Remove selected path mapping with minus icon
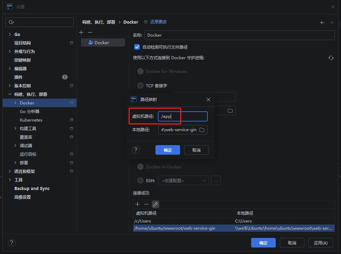341x254 pixels. (146, 204)
